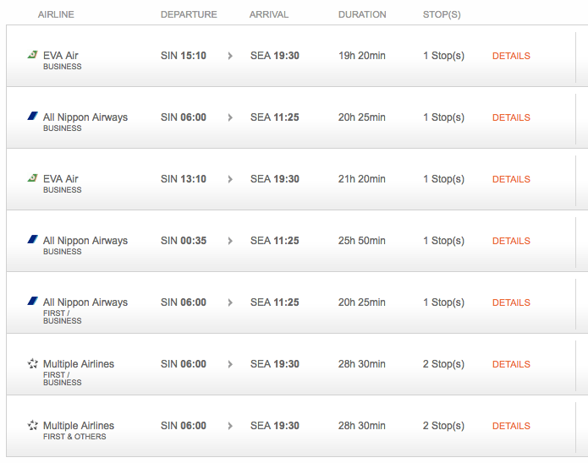This screenshot has height=463, width=588.
Task: Sort flights by the Departure column header
Action: pos(189,14)
